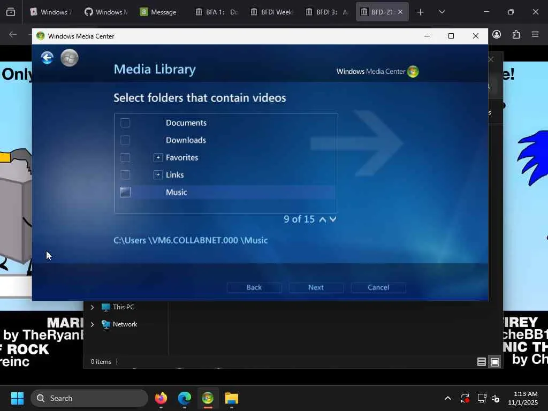Switch to the BFA 1 browser tab
The width and height of the screenshot is (548, 411).
217,12
